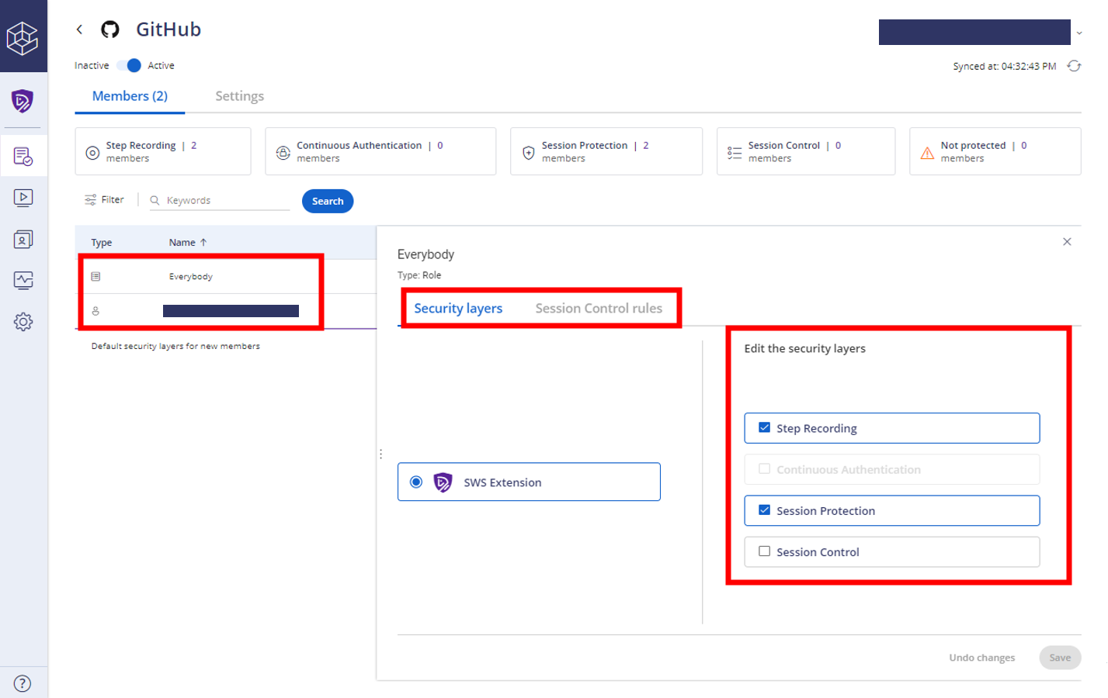This screenshot has width=1108, height=698.
Task: Open the Continuous Authentication members card
Action: coord(380,150)
